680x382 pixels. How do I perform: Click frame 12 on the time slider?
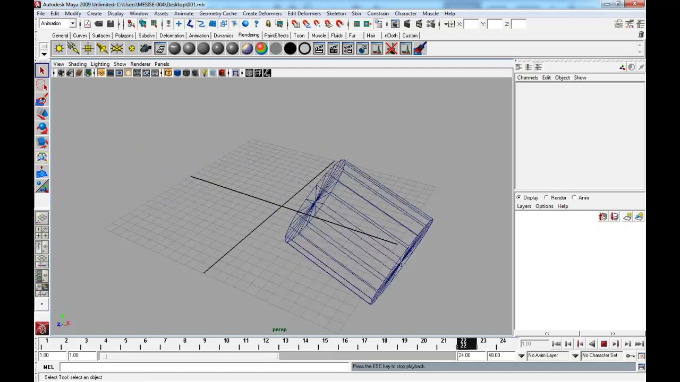(266, 341)
